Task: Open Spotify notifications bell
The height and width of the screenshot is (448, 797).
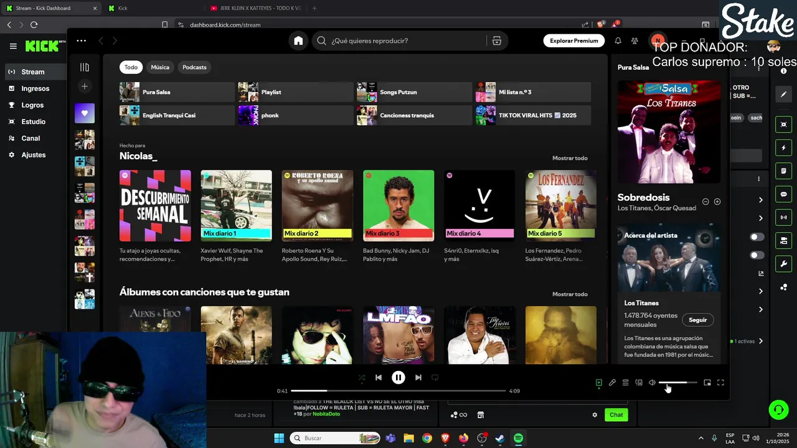Action: [x=618, y=40]
